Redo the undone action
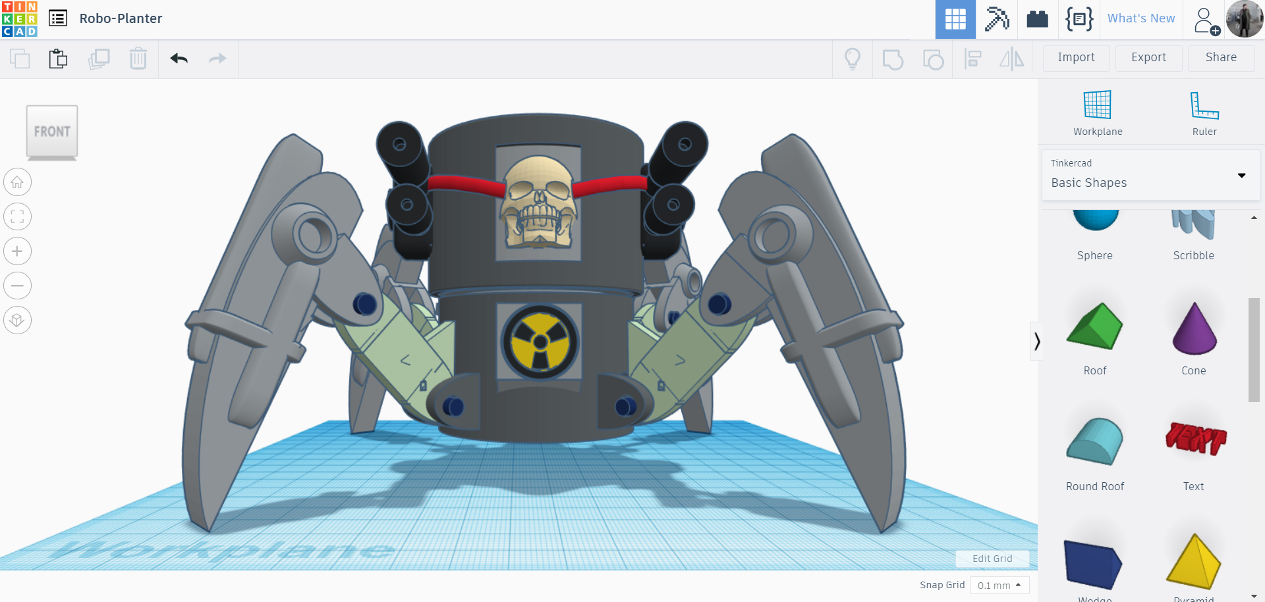 (x=217, y=59)
